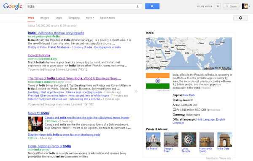Click the Harmandir Sahib thumbnail
Screen dimensions: 253x161
tap(207, 140)
